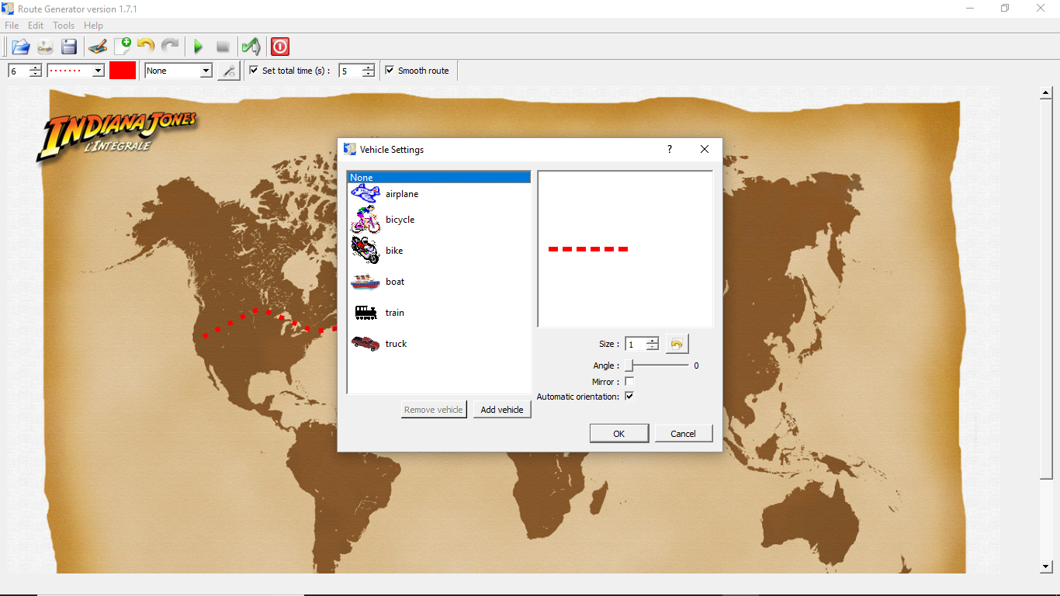
Task: Click Cancel in Vehicle Settings
Action: [x=684, y=434]
